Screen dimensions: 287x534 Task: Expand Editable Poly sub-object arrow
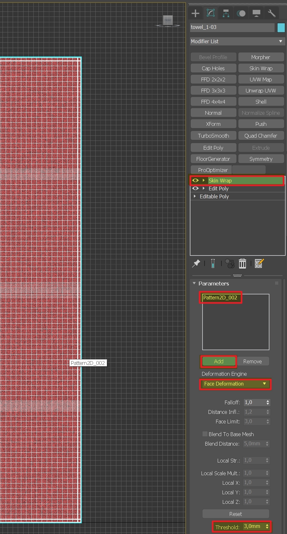click(x=195, y=196)
